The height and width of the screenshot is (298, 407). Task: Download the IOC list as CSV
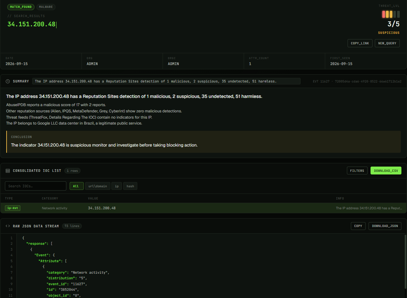click(386, 171)
